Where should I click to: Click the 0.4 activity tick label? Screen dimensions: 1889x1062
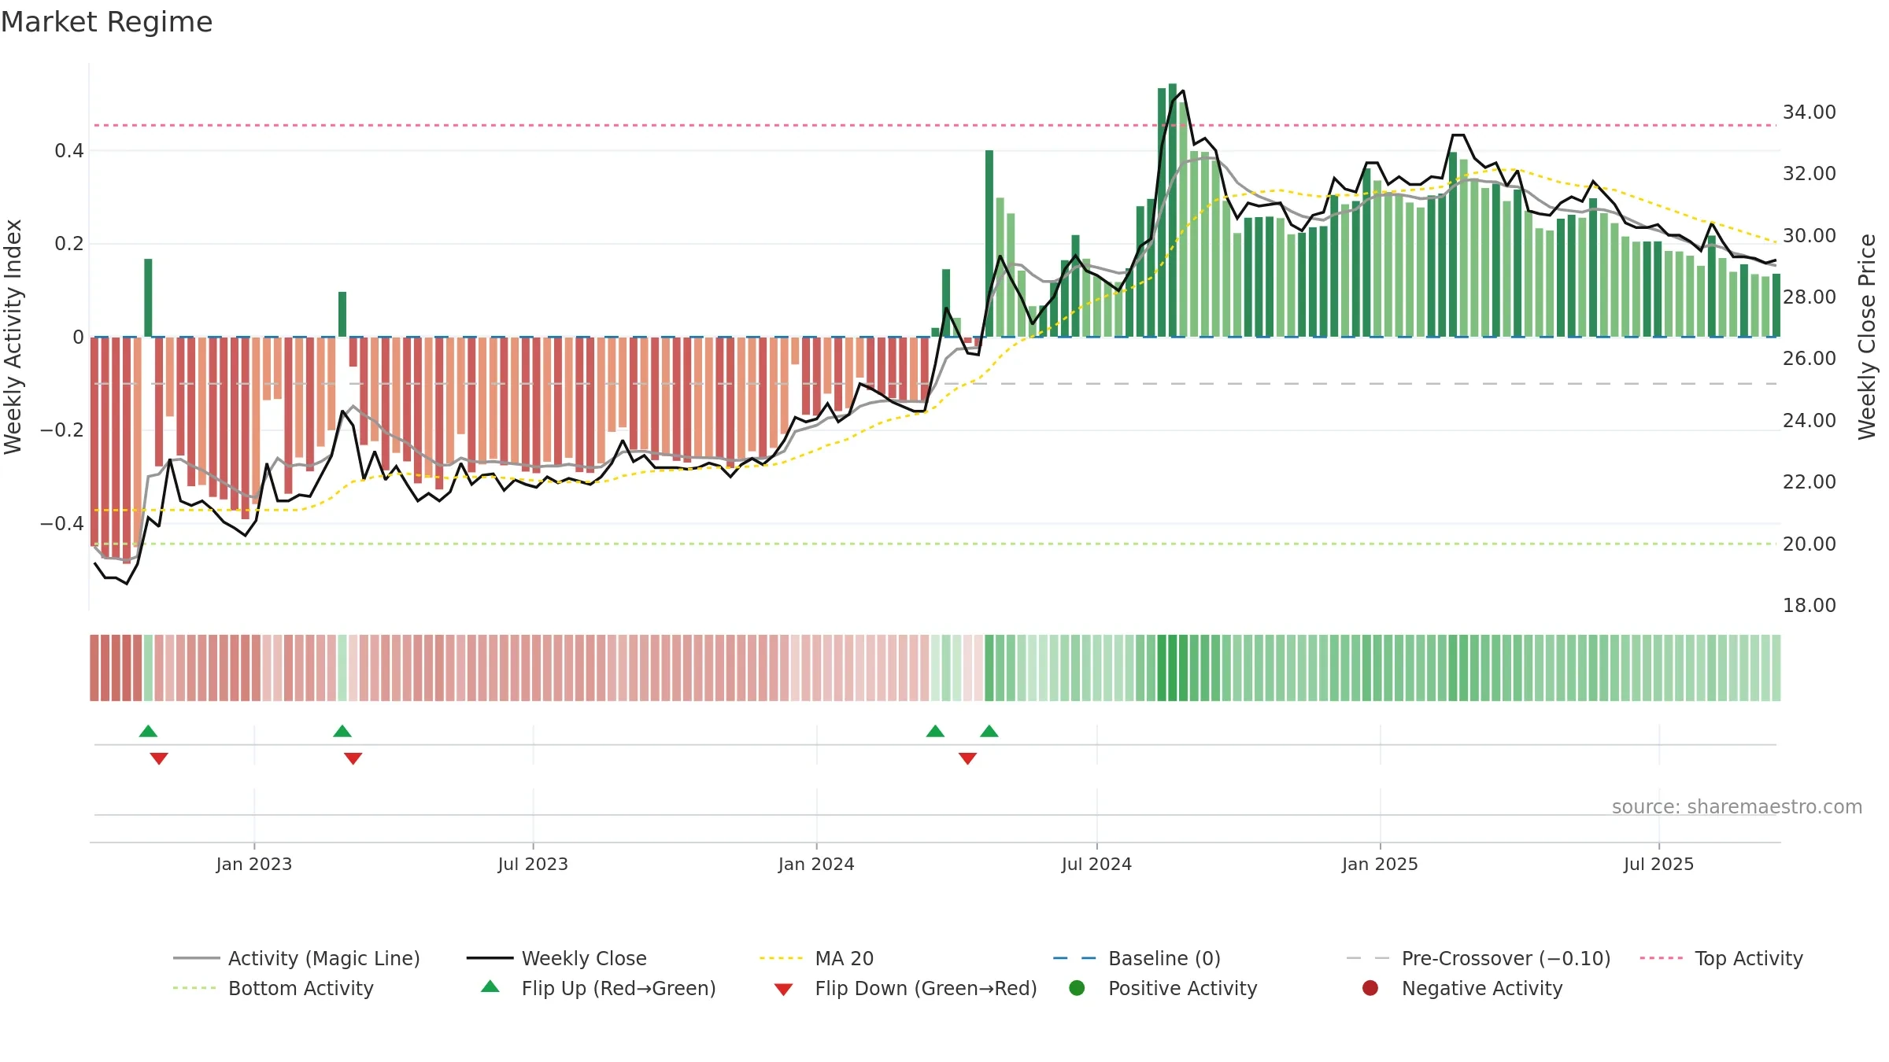69,151
